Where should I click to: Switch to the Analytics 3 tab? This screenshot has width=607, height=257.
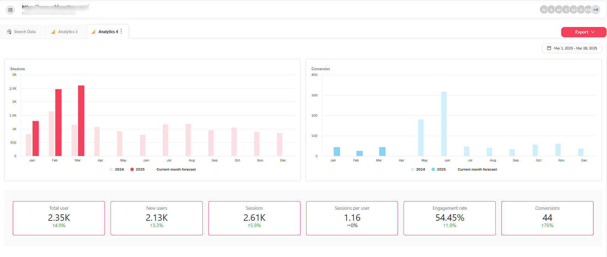tap(64, 32)
